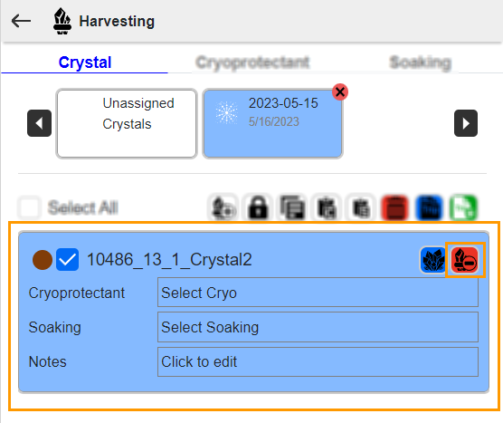Click the red remove-harvest icon on Crystal2
The image size is (503, 423).
coord(464,260)
